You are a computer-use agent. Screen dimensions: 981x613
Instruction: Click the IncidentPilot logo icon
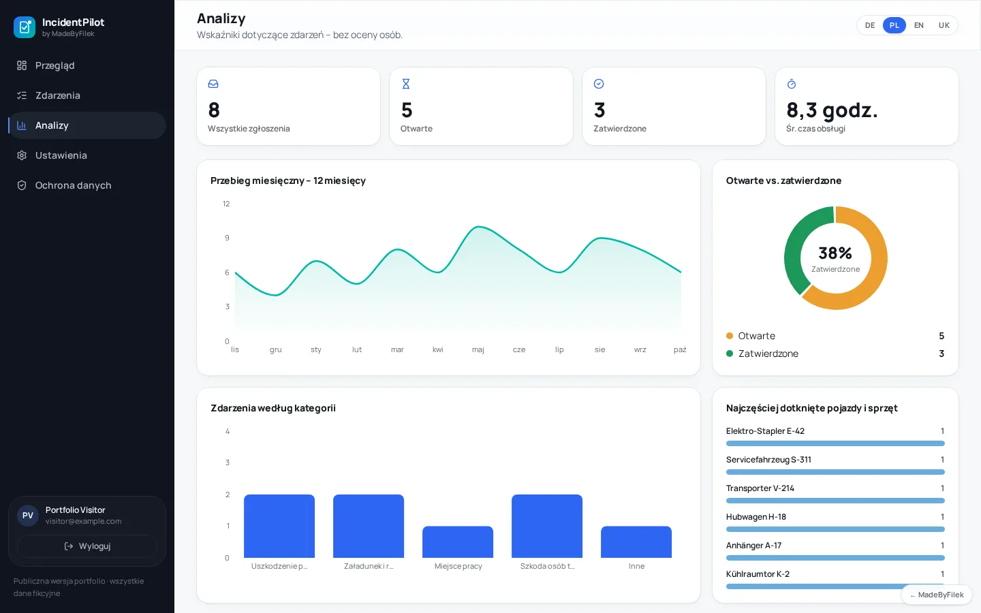pyautogui.click(x=25, y=27)
